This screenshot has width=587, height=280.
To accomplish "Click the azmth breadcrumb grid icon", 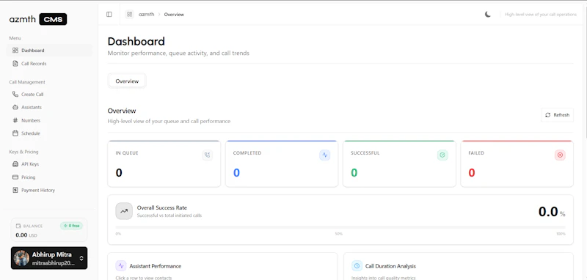I will [x=130, y=14].
